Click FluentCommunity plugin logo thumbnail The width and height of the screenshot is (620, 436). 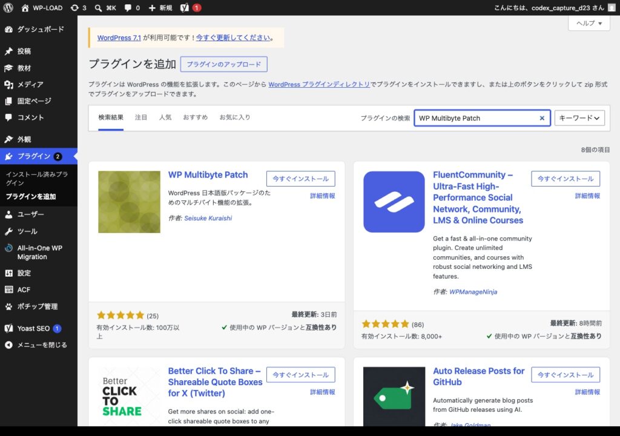tap(394, 202)
